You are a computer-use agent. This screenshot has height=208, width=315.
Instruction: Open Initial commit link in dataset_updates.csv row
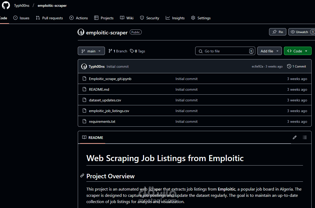pyautogui.click(x=187, y=100)
